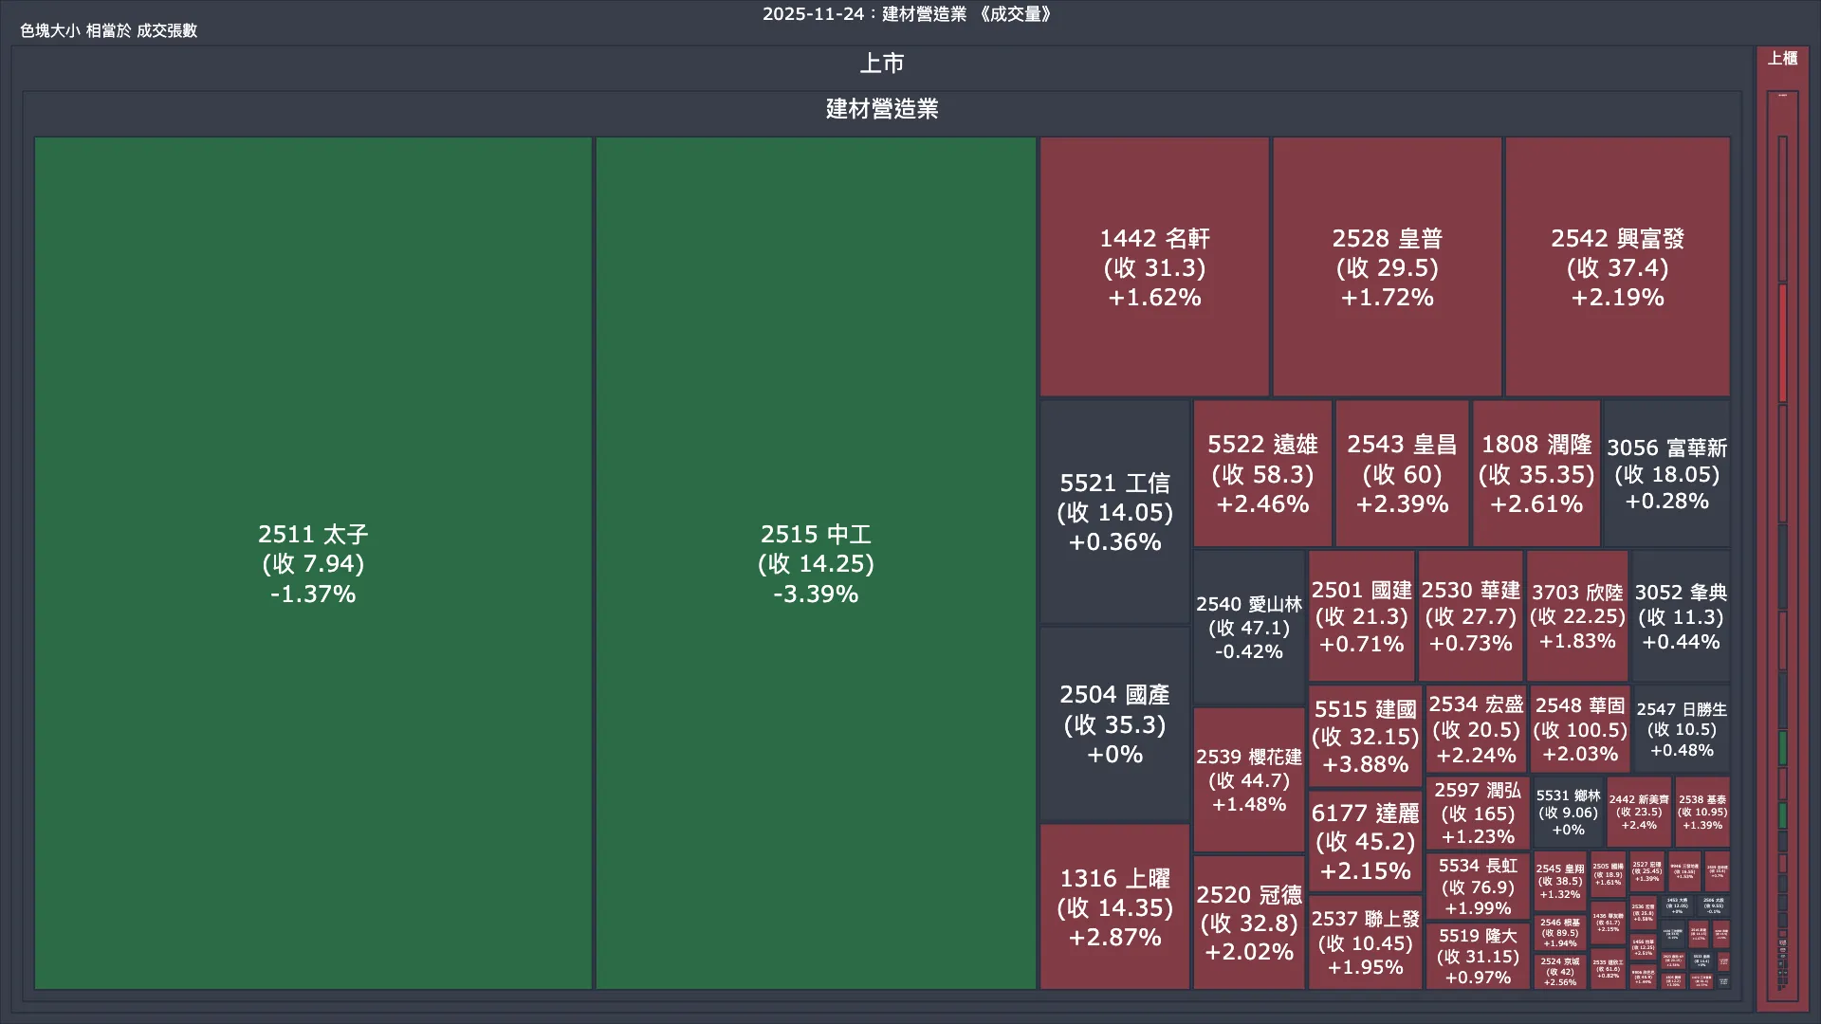Select the 上市 market header
The height and width of the screenshot is (1024, 1821).
[x=881, y=64]
